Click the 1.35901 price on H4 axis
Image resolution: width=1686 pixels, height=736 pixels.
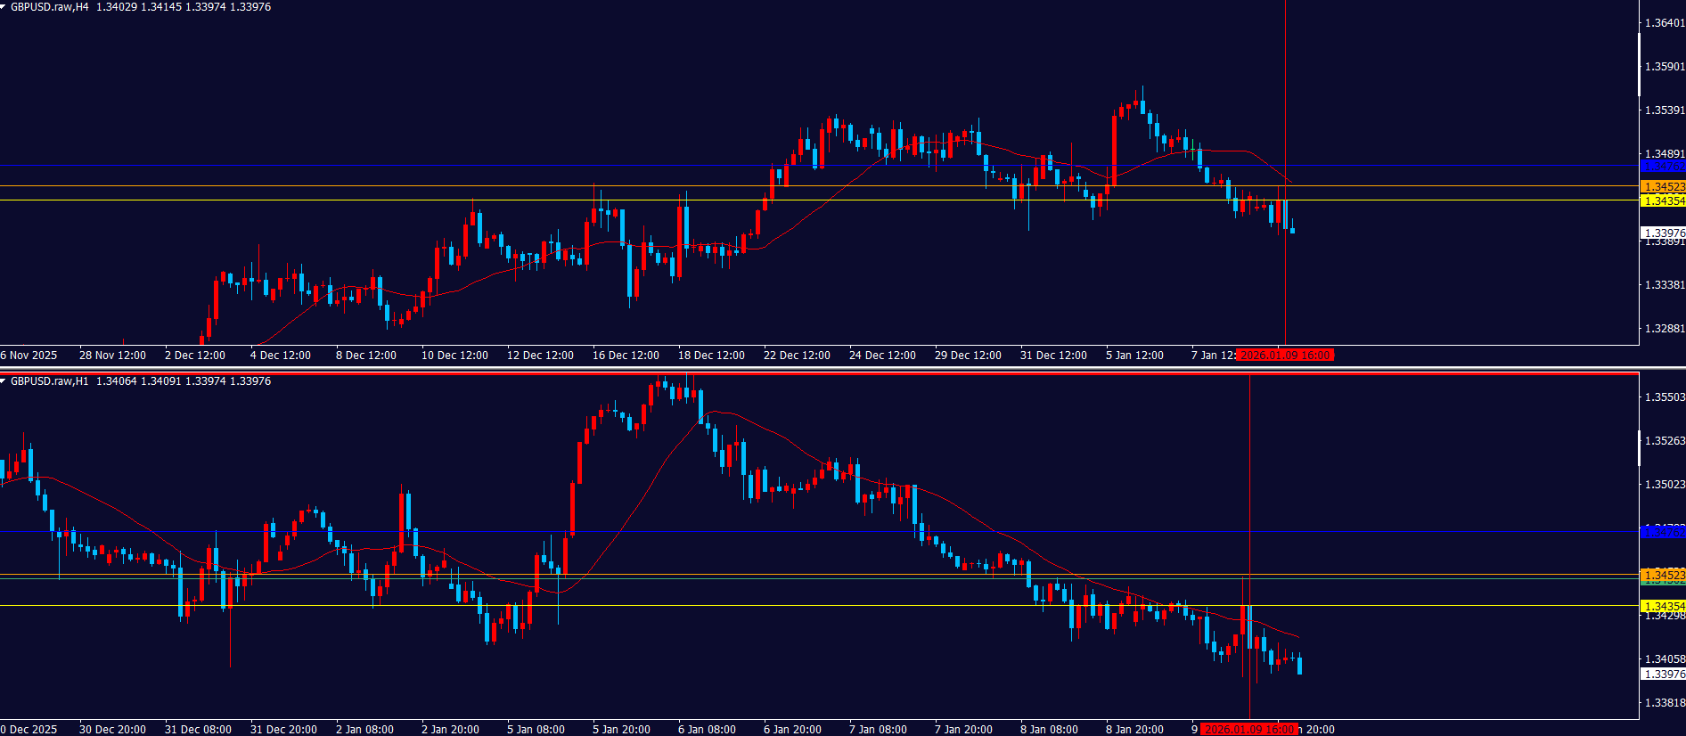tap(1664, 67)
